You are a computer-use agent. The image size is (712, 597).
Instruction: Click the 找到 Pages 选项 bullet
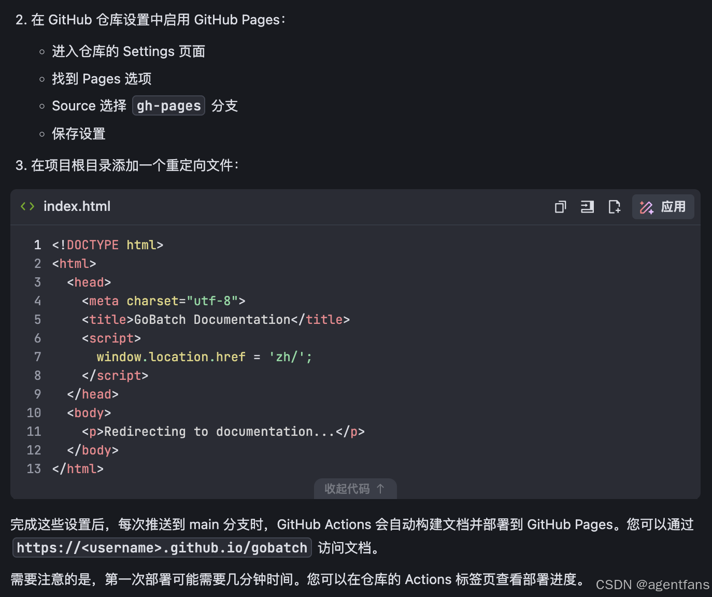(102, 79)
